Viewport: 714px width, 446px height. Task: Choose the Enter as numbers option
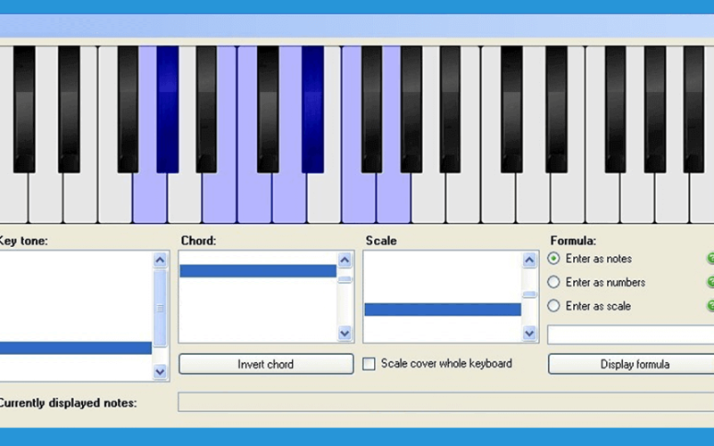pos(553,282)
